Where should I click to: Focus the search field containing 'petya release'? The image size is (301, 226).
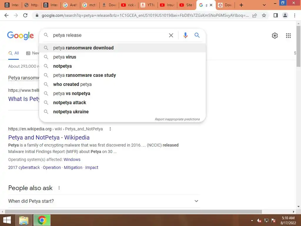(108, 35)
